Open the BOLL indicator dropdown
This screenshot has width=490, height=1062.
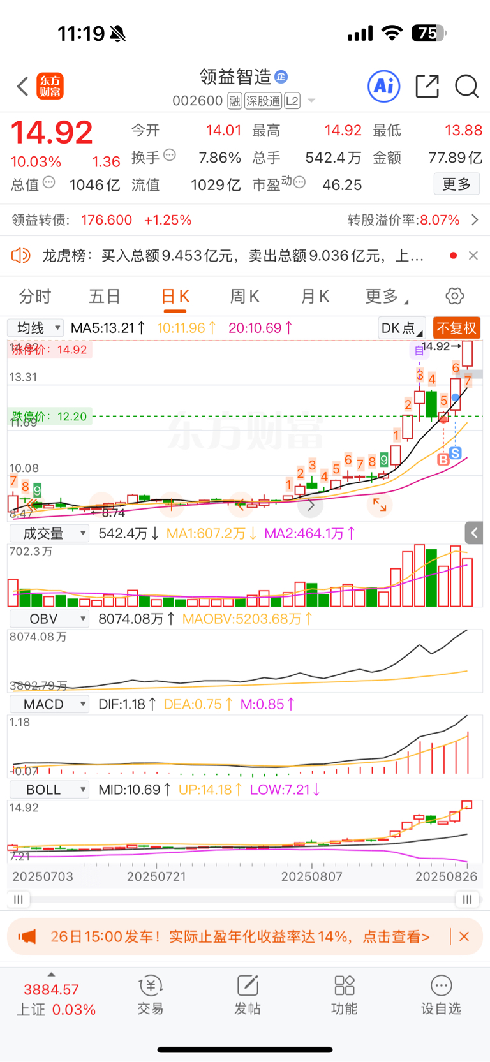(48, 790)
